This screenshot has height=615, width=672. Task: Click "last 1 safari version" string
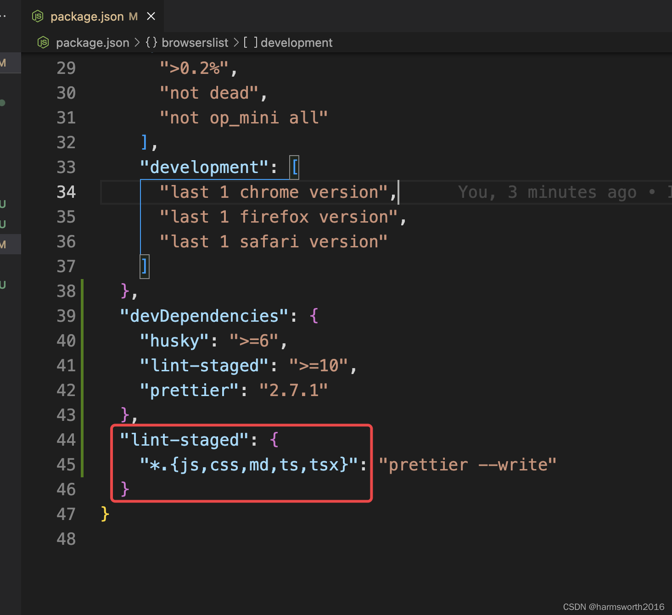274,242
